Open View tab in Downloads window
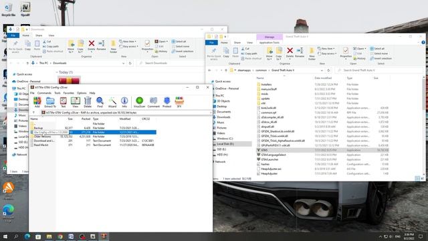 [51, 35]
